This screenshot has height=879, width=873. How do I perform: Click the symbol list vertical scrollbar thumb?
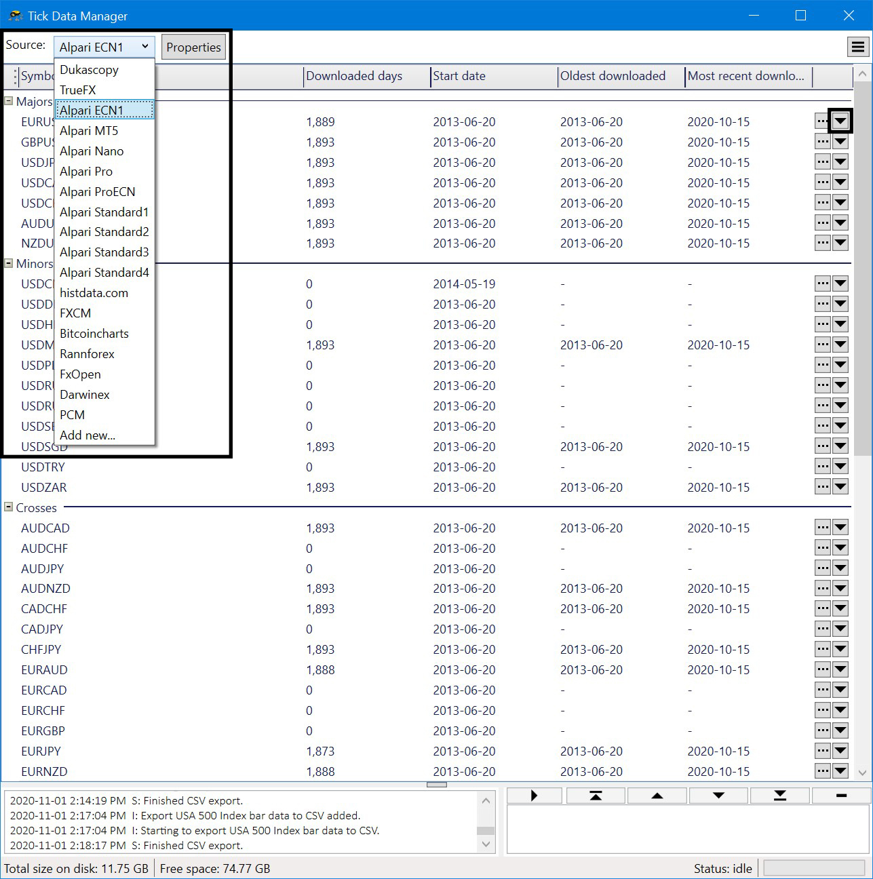(x=862, y=269)
